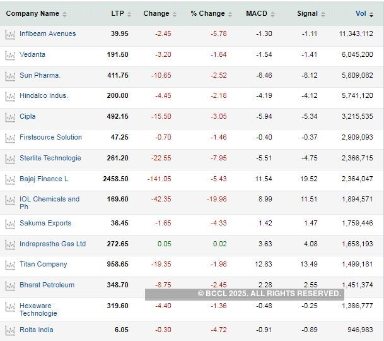This screenshot has width=384, height=341.
Task: Open chart icon for Firstsource Solution
Action: [x=10, y=138]
